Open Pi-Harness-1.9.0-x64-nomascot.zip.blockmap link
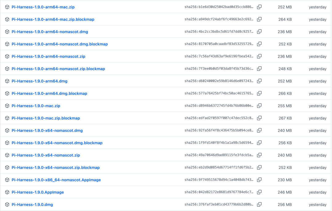 pyautogui.click(x=55, y=168)
